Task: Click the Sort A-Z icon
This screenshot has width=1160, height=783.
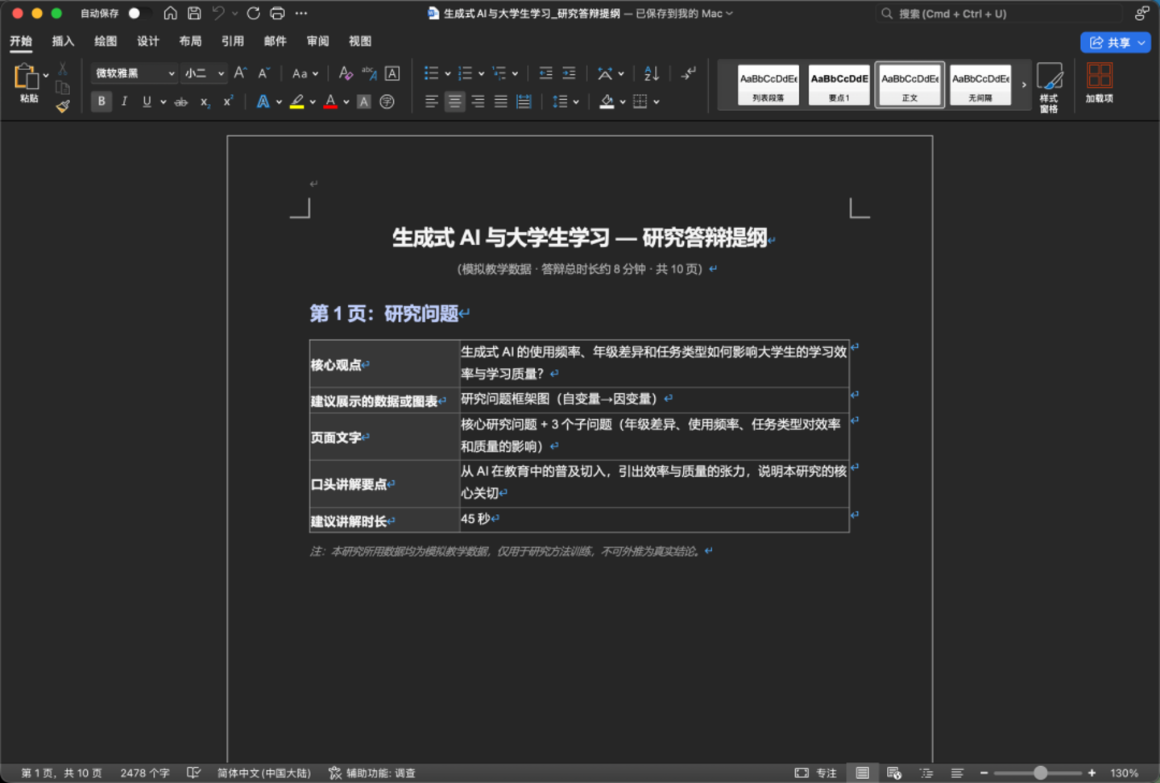Action: click(652, 73)
